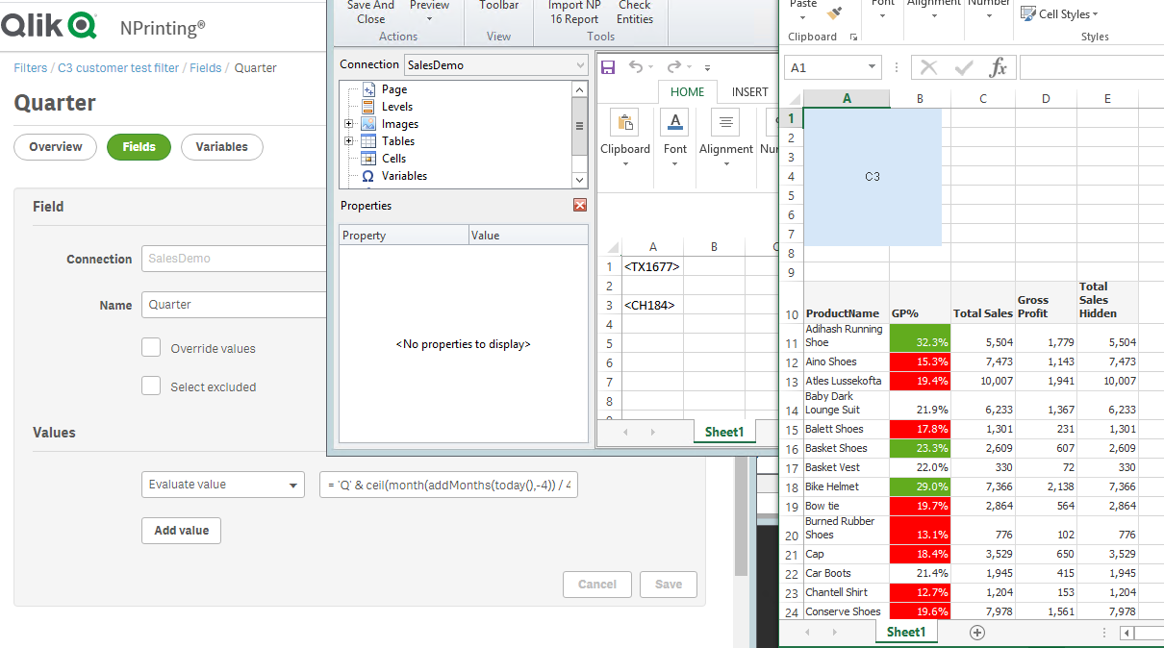Enable the Override values checkbox
This screenshot has width=1164, height=648.
tap(151, 348)
